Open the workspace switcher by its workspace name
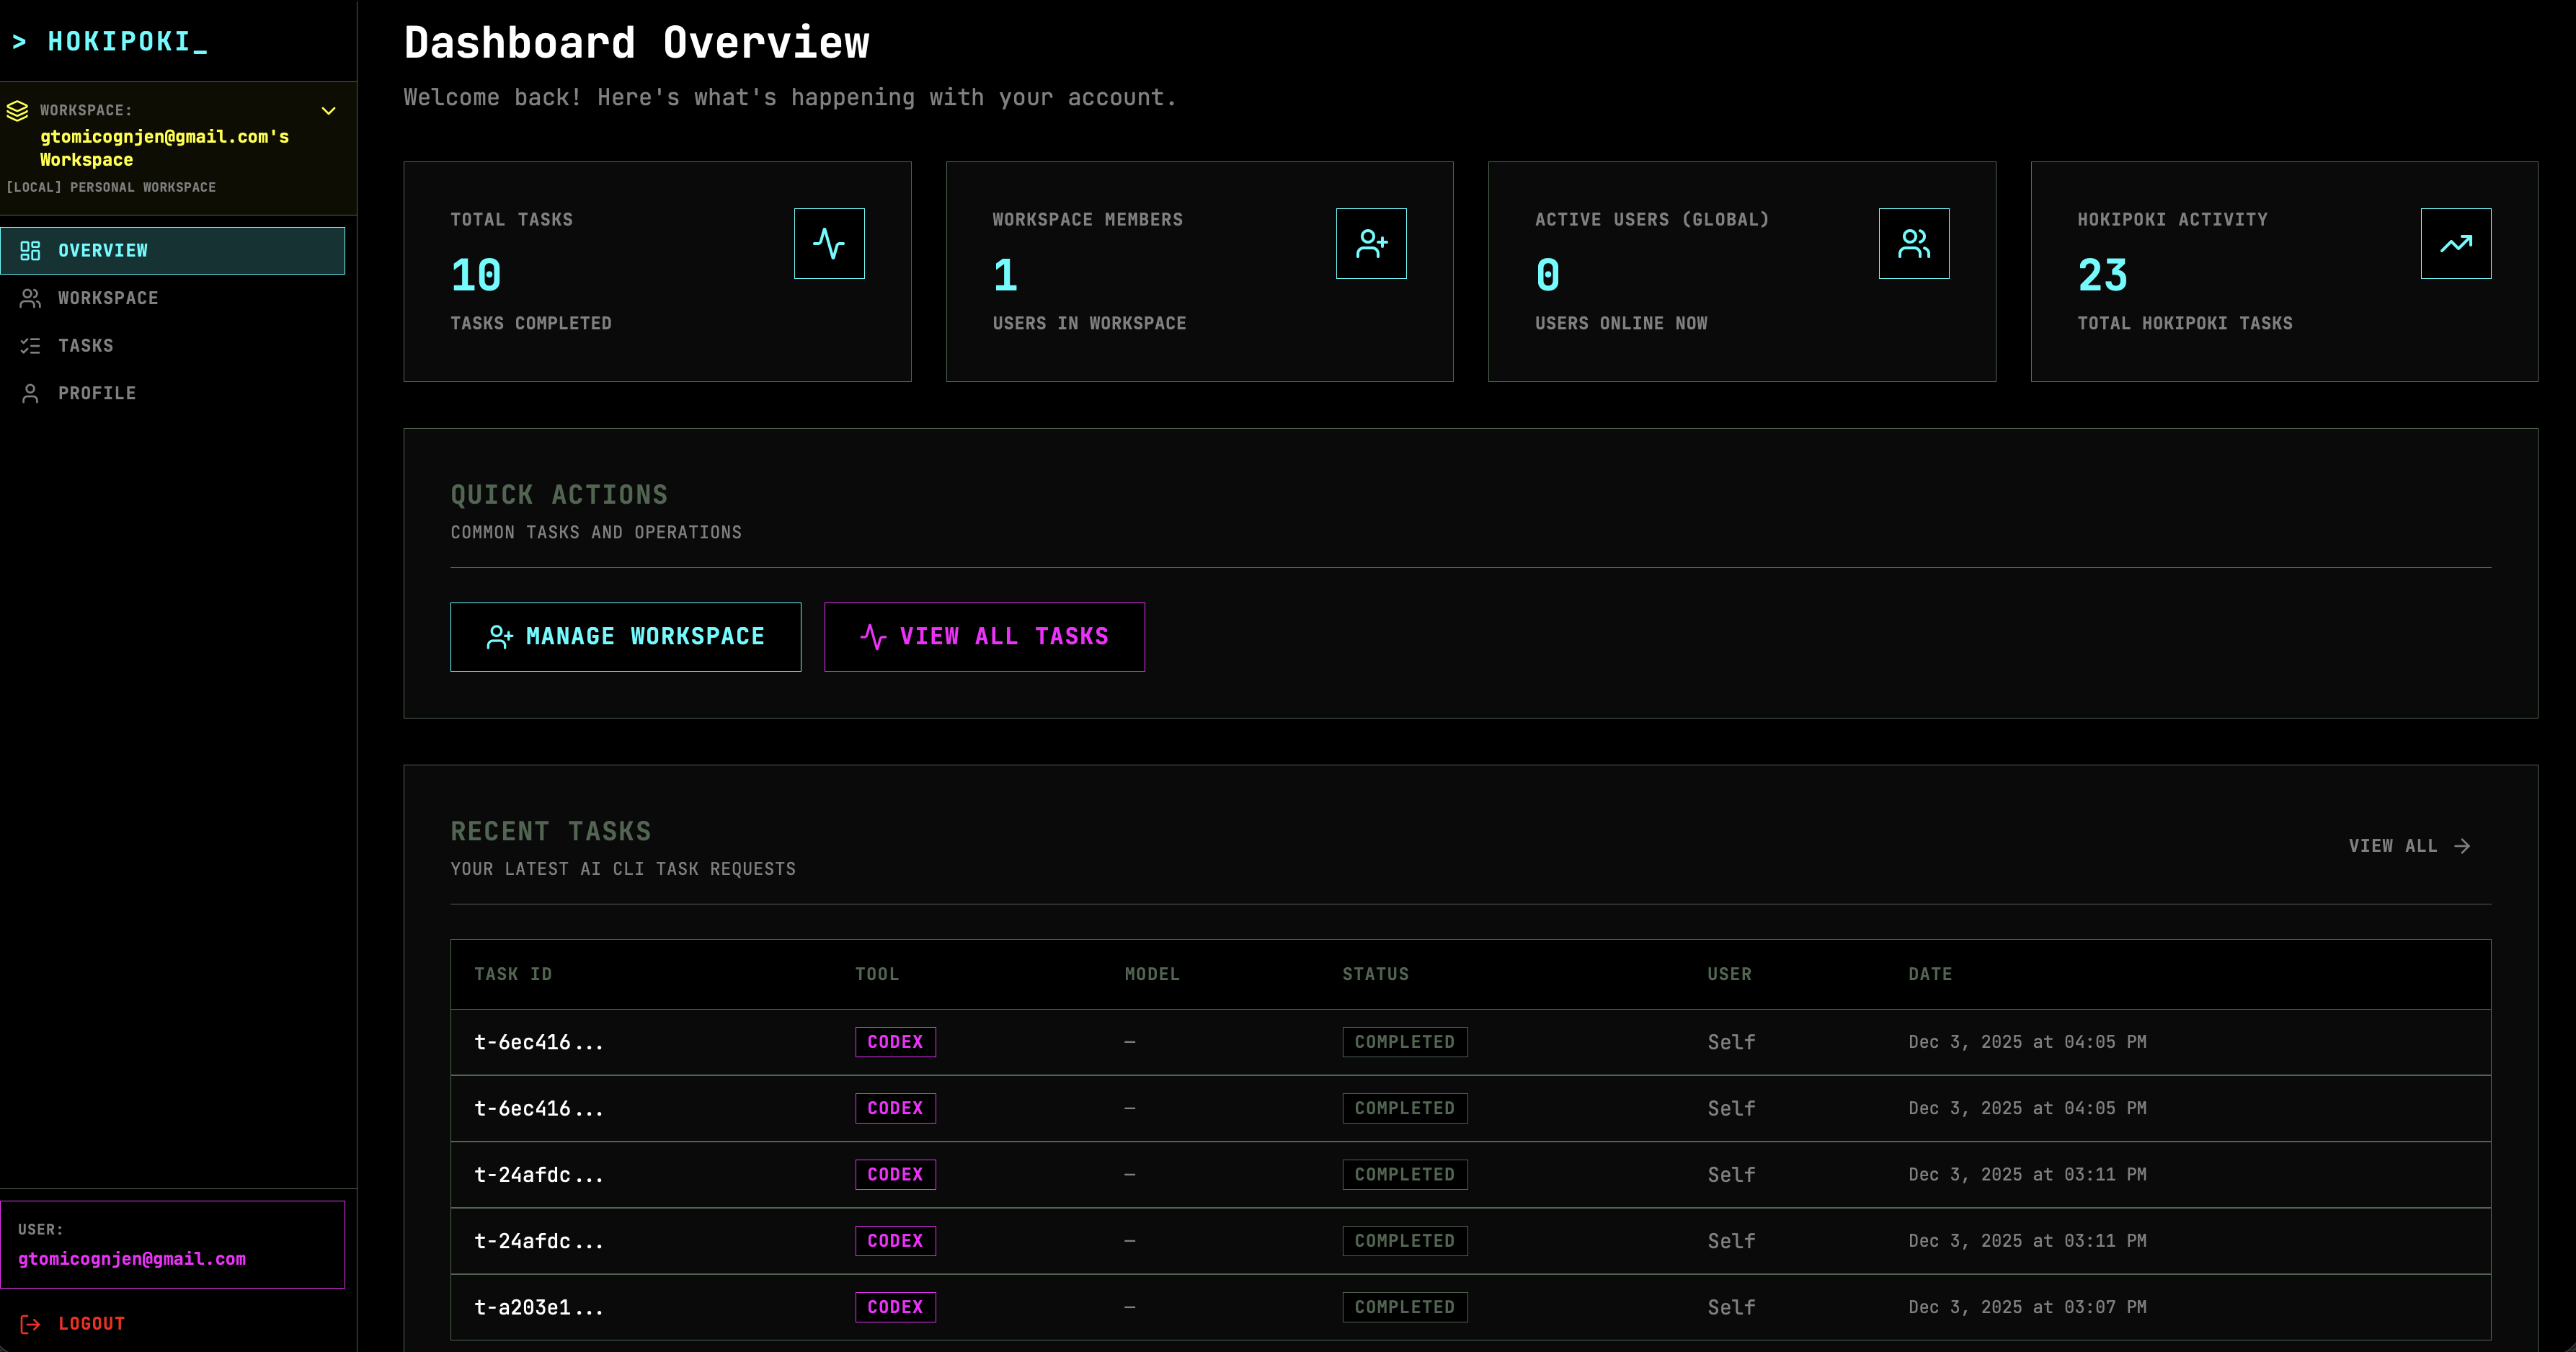The height and width of the screenshot is (1352, 2576). 164,148
